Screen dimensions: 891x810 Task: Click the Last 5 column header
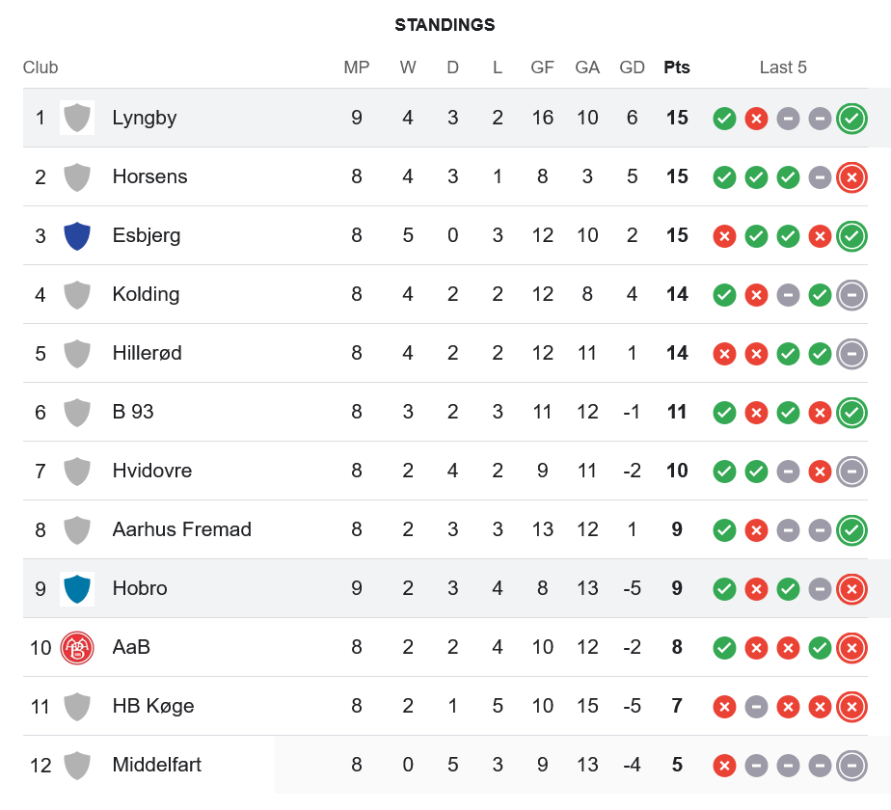click(x=782, y=67)
